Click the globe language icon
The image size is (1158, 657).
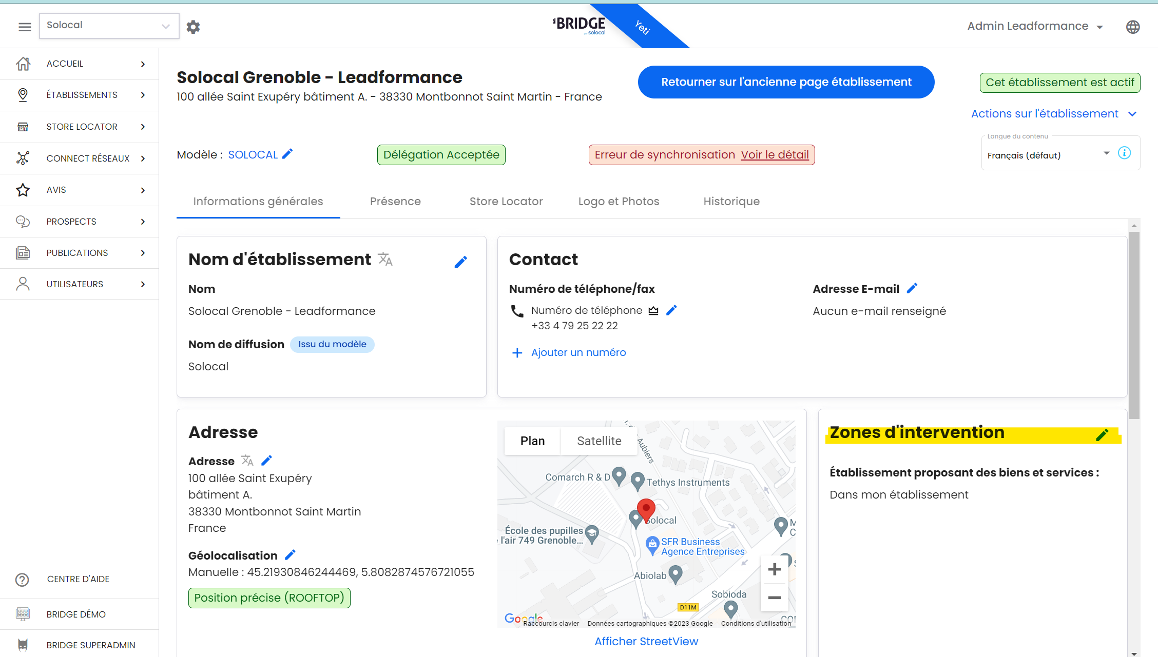(1133, 27)
